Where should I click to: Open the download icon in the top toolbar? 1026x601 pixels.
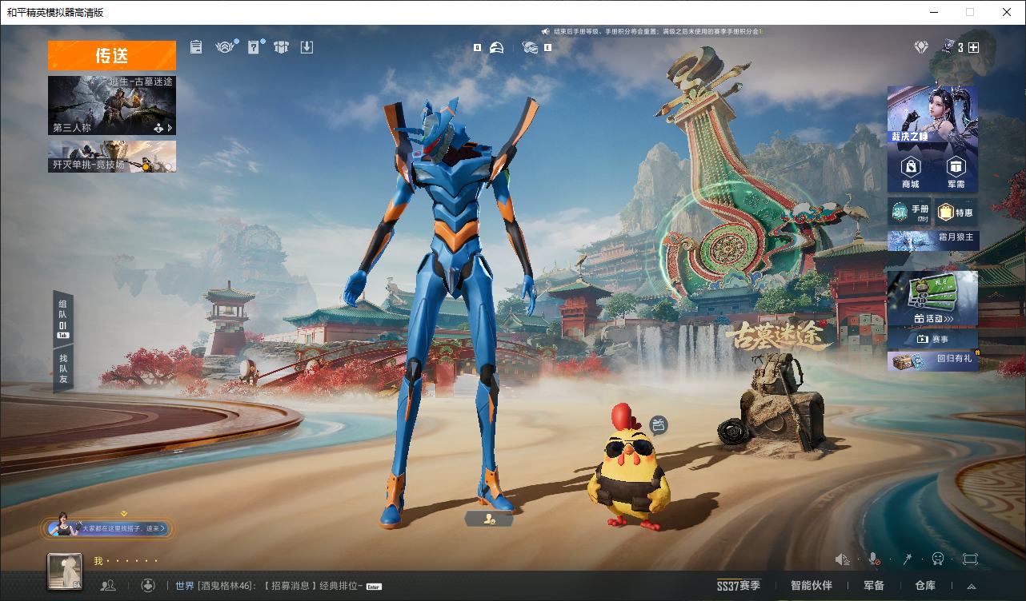[307, 47]
